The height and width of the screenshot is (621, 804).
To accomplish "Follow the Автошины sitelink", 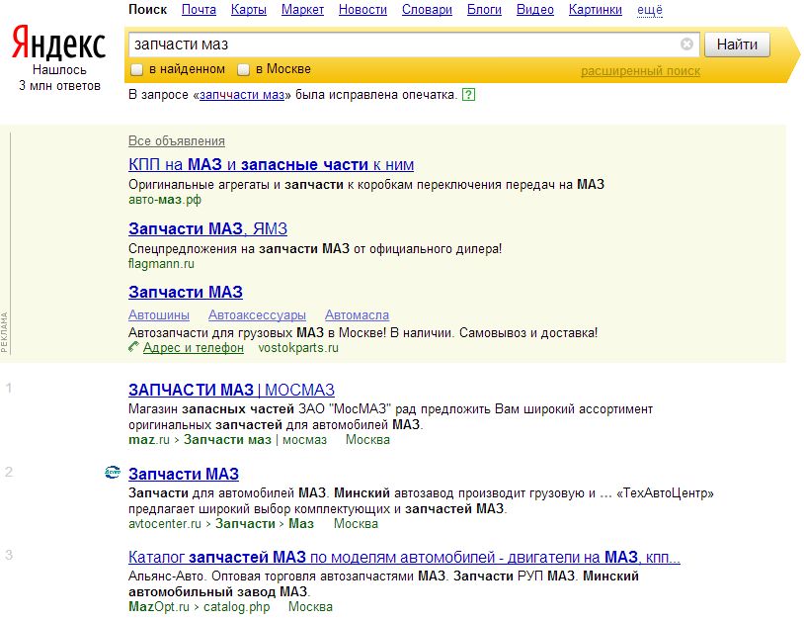I will coord(159,315).
